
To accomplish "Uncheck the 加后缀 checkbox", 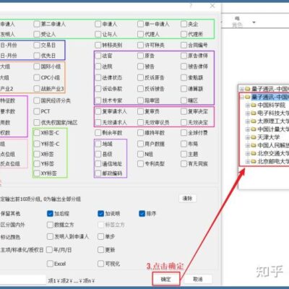I will click(50, 214).
